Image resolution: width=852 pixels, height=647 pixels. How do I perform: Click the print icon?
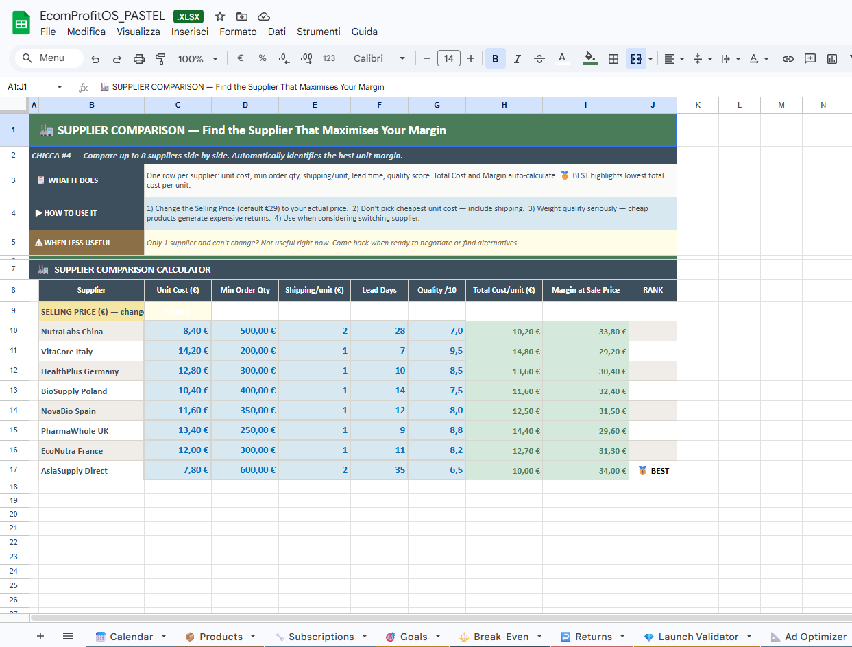(x=139, y=59)
